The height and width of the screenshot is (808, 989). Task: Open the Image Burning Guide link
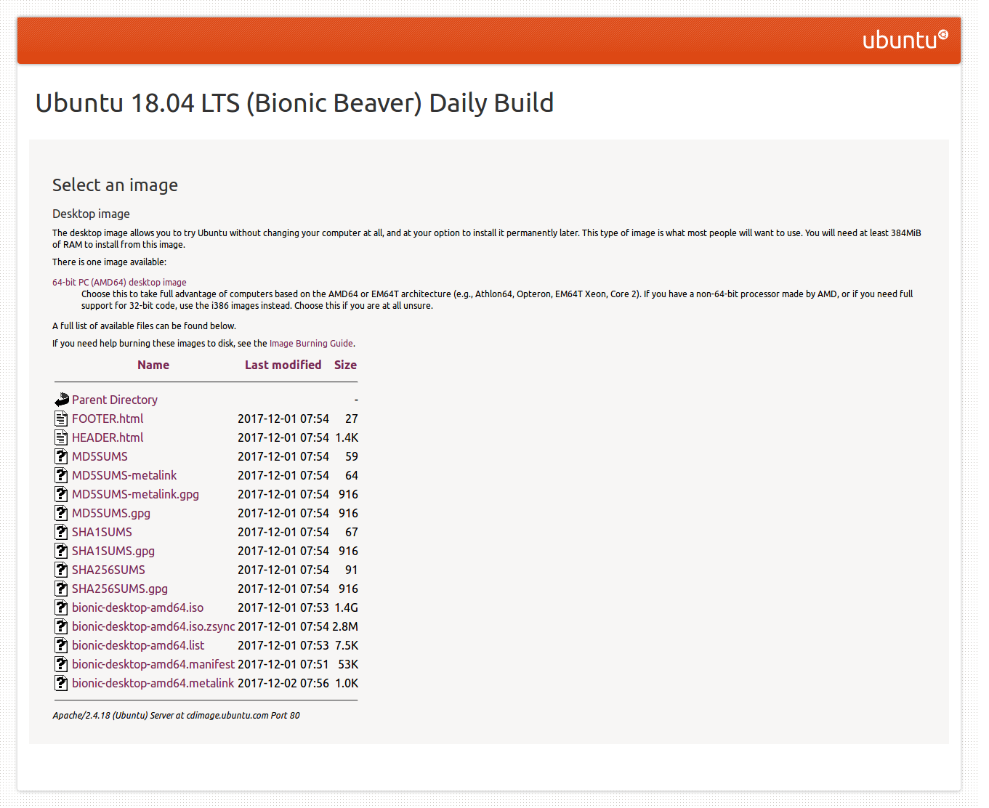(311, 344)
